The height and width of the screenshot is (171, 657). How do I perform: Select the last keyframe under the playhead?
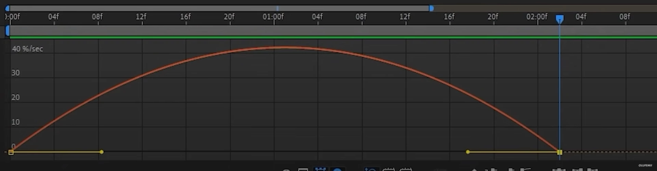pos(559,152)
